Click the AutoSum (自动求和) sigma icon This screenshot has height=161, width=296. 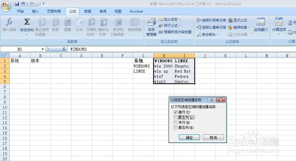[27, 22]
